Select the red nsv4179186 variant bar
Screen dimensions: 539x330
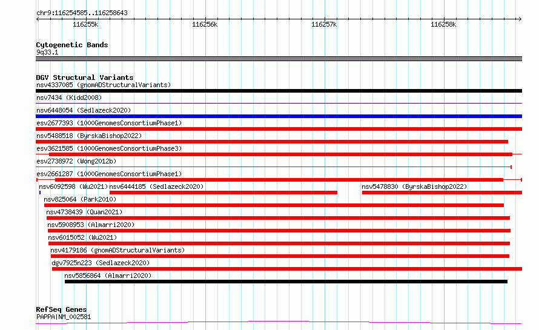pos(280,256)
